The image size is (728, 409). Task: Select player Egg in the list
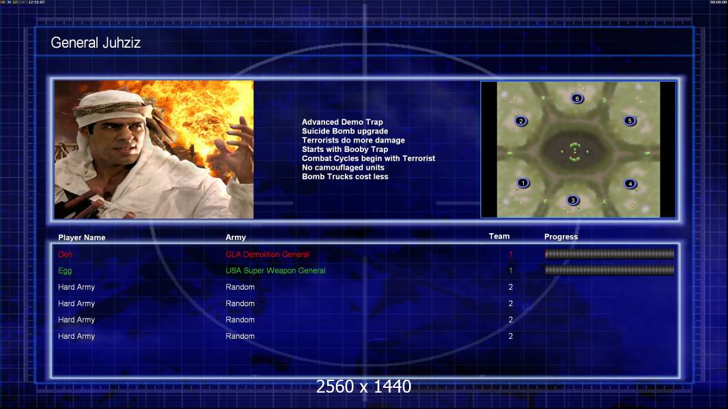(65, 271)
